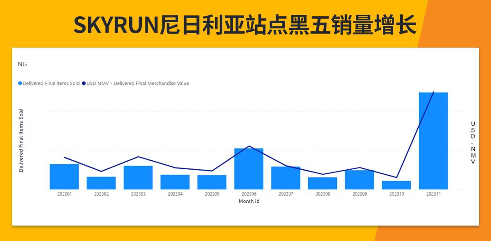Click the 202305 bar

pyautogui.click(x=212, y=182)
